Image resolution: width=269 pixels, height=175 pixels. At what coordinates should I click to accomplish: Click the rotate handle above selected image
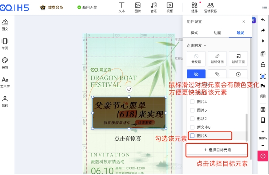129,89
